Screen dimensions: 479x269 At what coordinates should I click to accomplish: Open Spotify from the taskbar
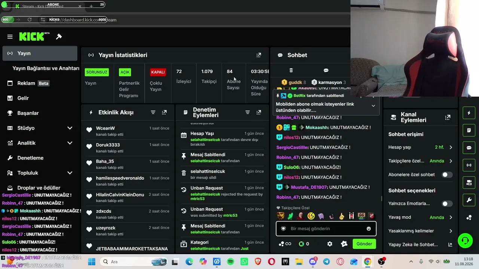231,262
